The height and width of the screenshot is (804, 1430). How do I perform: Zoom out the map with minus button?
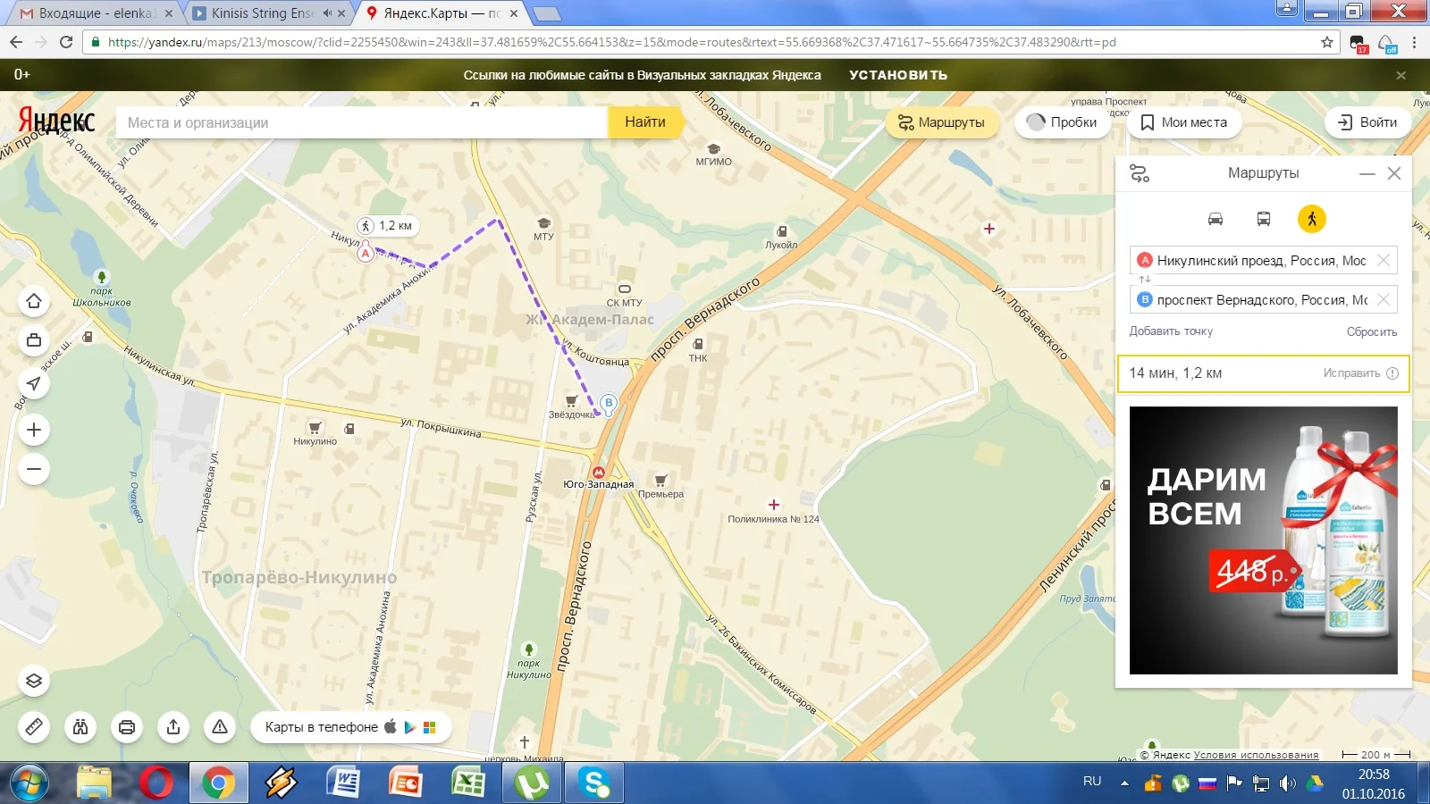[34, 469]
